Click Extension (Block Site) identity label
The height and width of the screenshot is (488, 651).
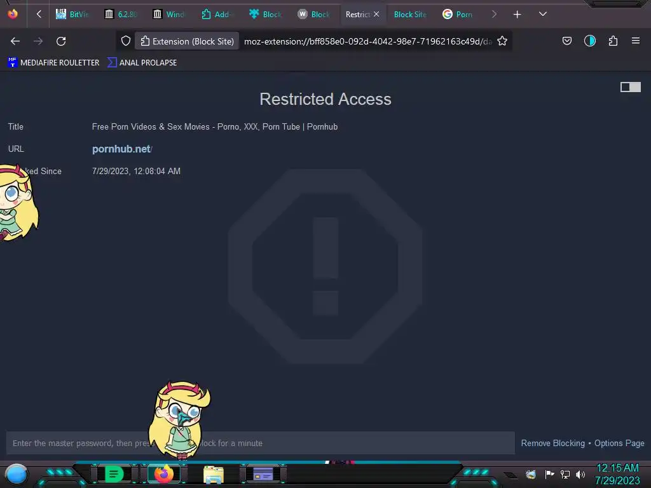[x=187, y=41]
